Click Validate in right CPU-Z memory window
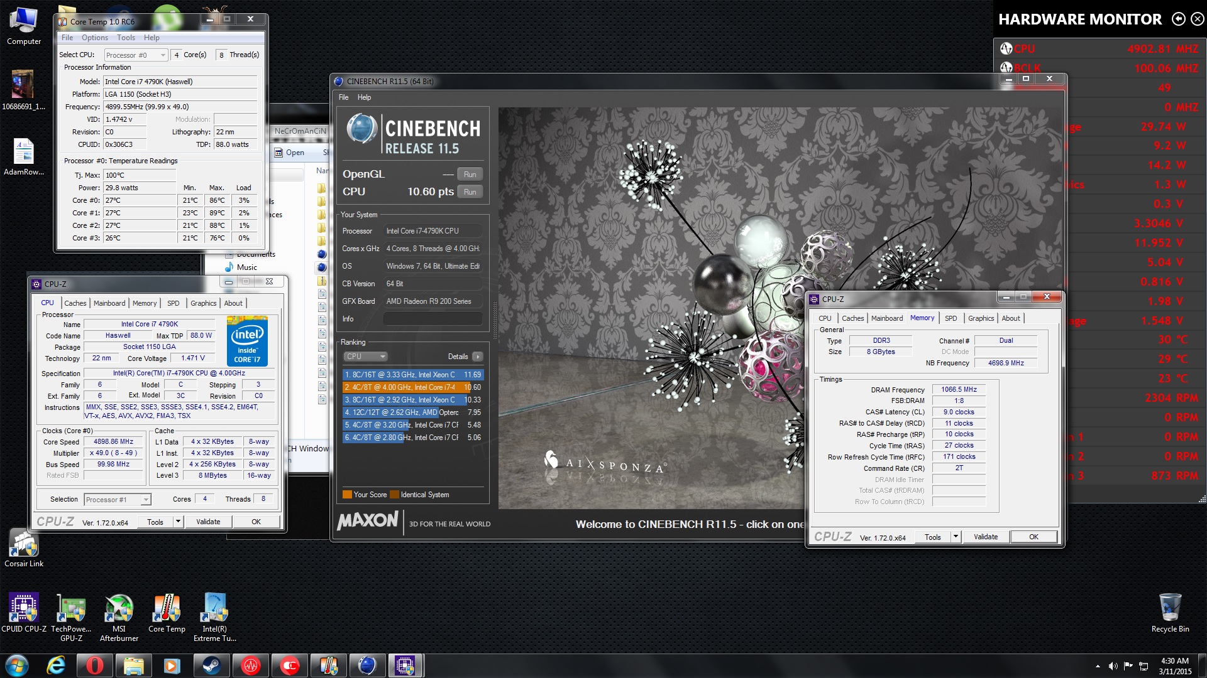1207x678 pixels. [986, 537]
